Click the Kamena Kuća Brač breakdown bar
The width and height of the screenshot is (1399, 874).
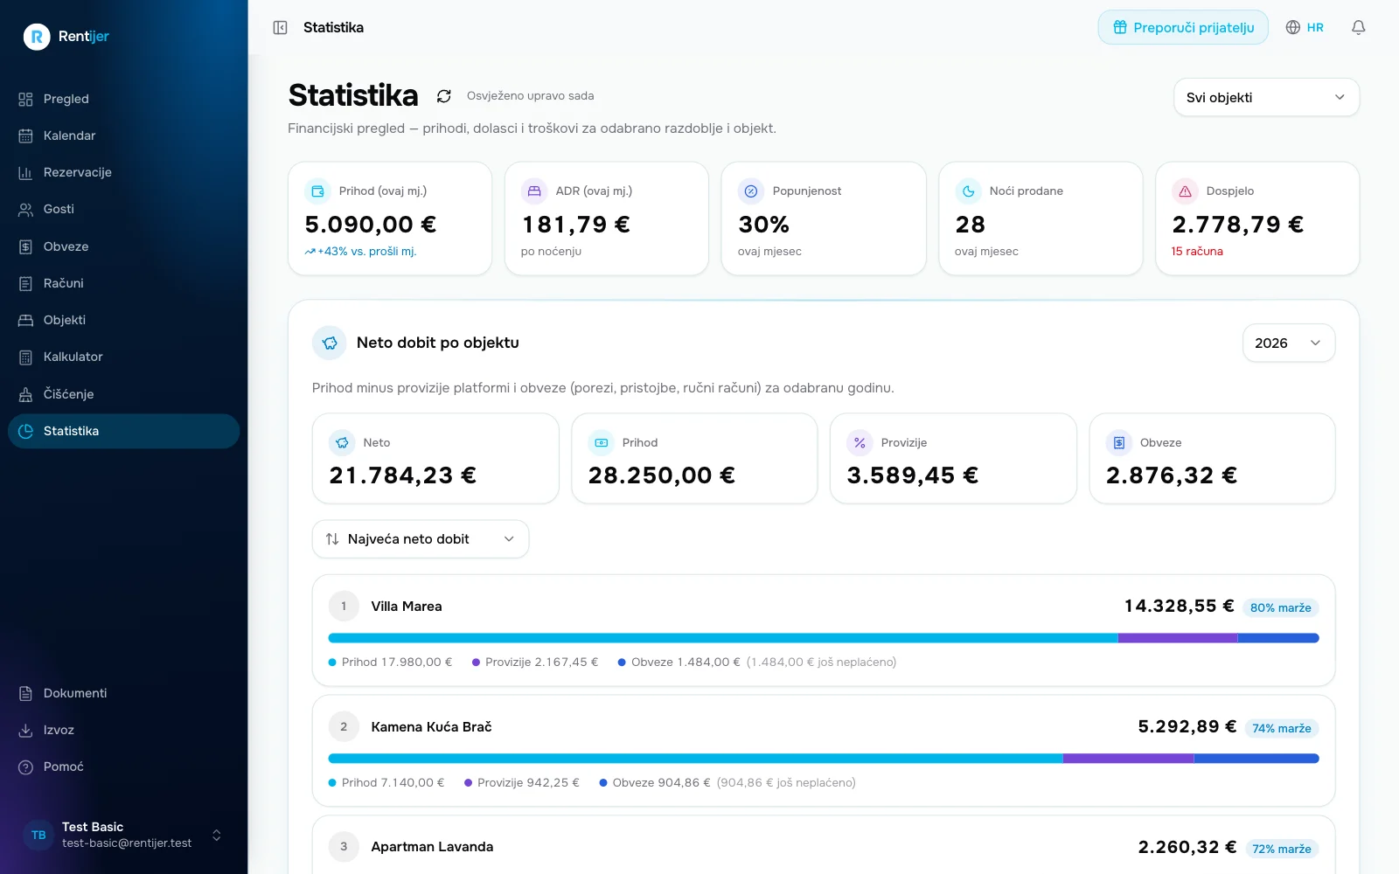824,759
